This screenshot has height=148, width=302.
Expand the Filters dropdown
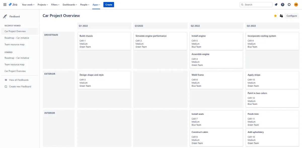coord(55,5)
